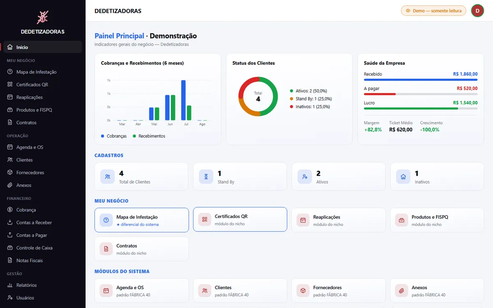Click the home icon beside Início

pyautogui.click(x=10, y=47)
